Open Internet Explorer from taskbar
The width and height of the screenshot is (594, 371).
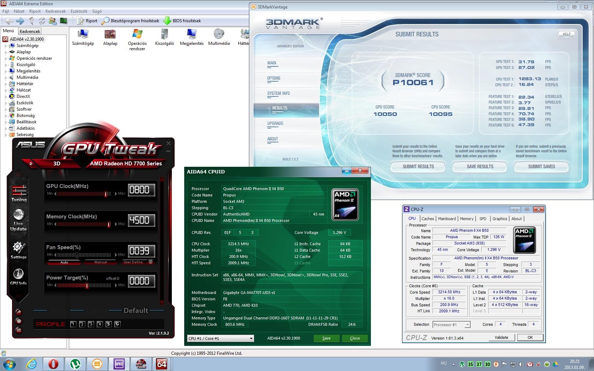pos(31,364)
